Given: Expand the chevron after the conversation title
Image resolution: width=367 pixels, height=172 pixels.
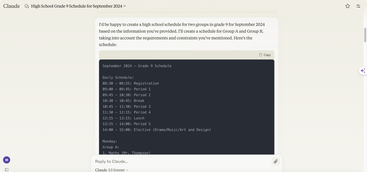Looking at the screenshot, I should tap(125, 6).
